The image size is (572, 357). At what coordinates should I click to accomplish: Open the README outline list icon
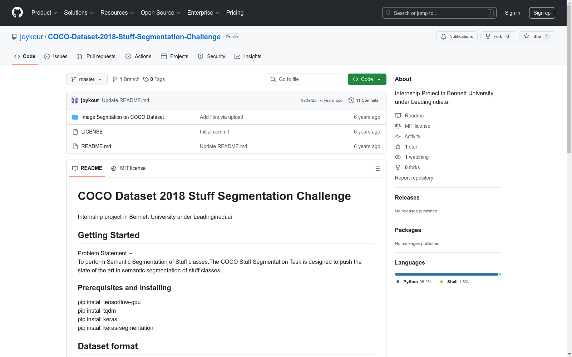[x=377, y=169]
